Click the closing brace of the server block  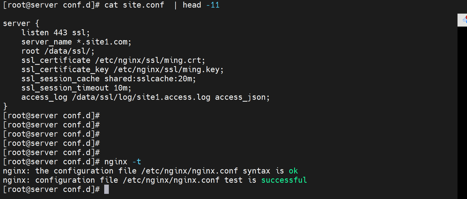coord(5,106)
